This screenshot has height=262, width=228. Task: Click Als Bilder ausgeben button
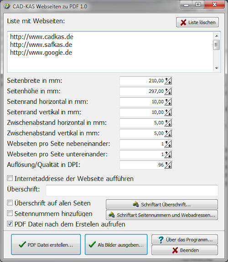pyautogui.click(x=116, y=245)
